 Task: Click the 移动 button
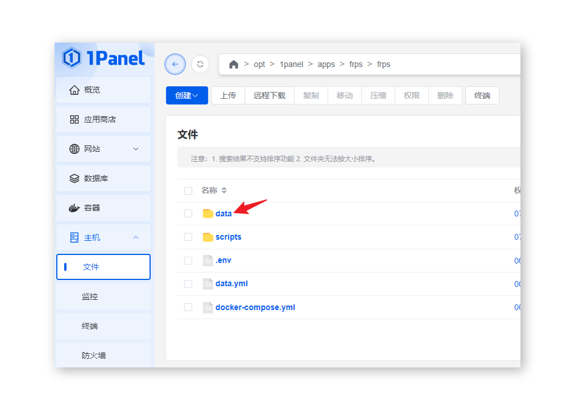point(345,95)
